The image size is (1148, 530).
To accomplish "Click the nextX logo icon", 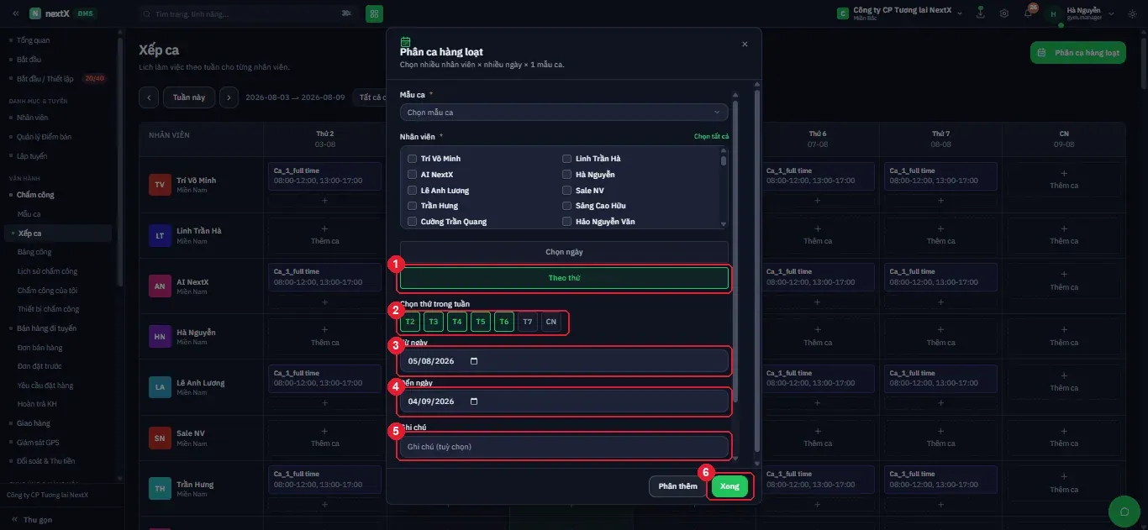I will (34, 13).
